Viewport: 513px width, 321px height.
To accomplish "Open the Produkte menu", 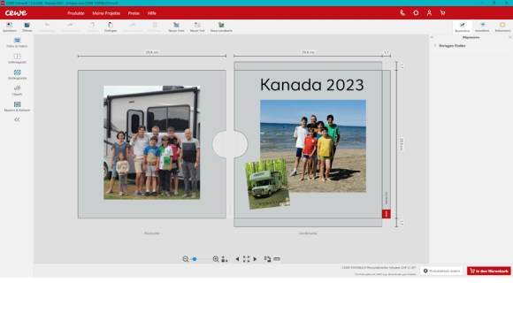I will [76, 13].
